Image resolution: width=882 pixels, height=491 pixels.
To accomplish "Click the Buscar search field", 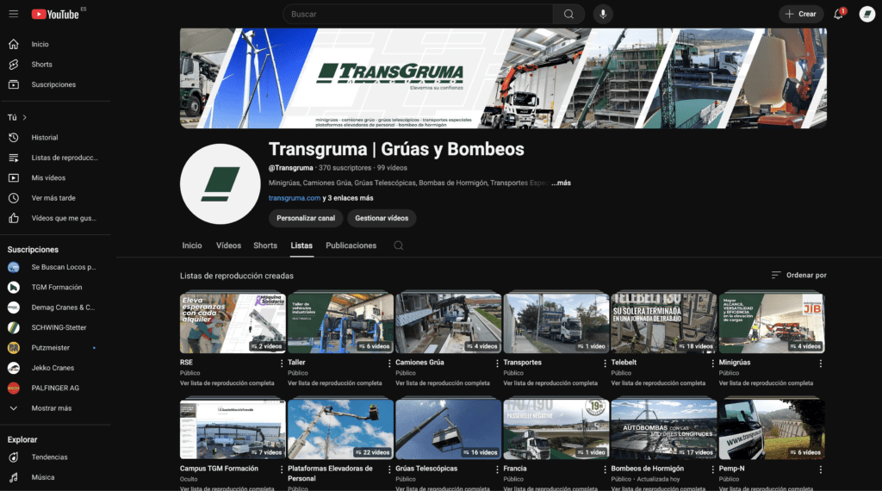I will click(x=418, y=14).
